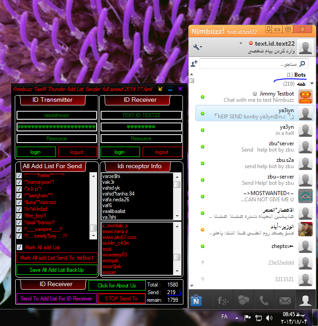This screenshot has height=326, width=318.
Task: Open the N-World shop icon
Action: (x=196, y=300)
